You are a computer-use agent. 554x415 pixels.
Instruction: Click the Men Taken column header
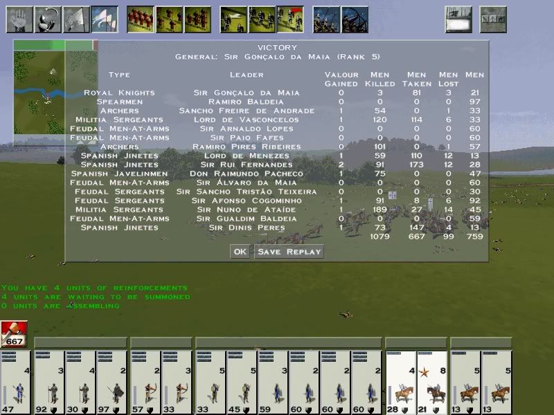[417, 80]
